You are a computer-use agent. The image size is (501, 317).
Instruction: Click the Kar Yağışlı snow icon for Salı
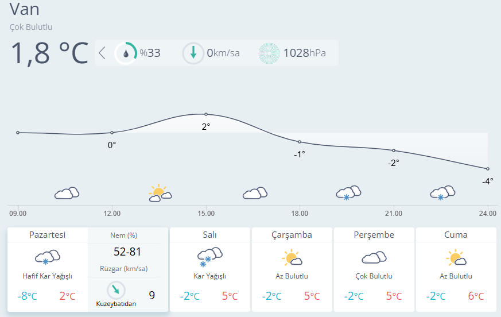[209, 257]
